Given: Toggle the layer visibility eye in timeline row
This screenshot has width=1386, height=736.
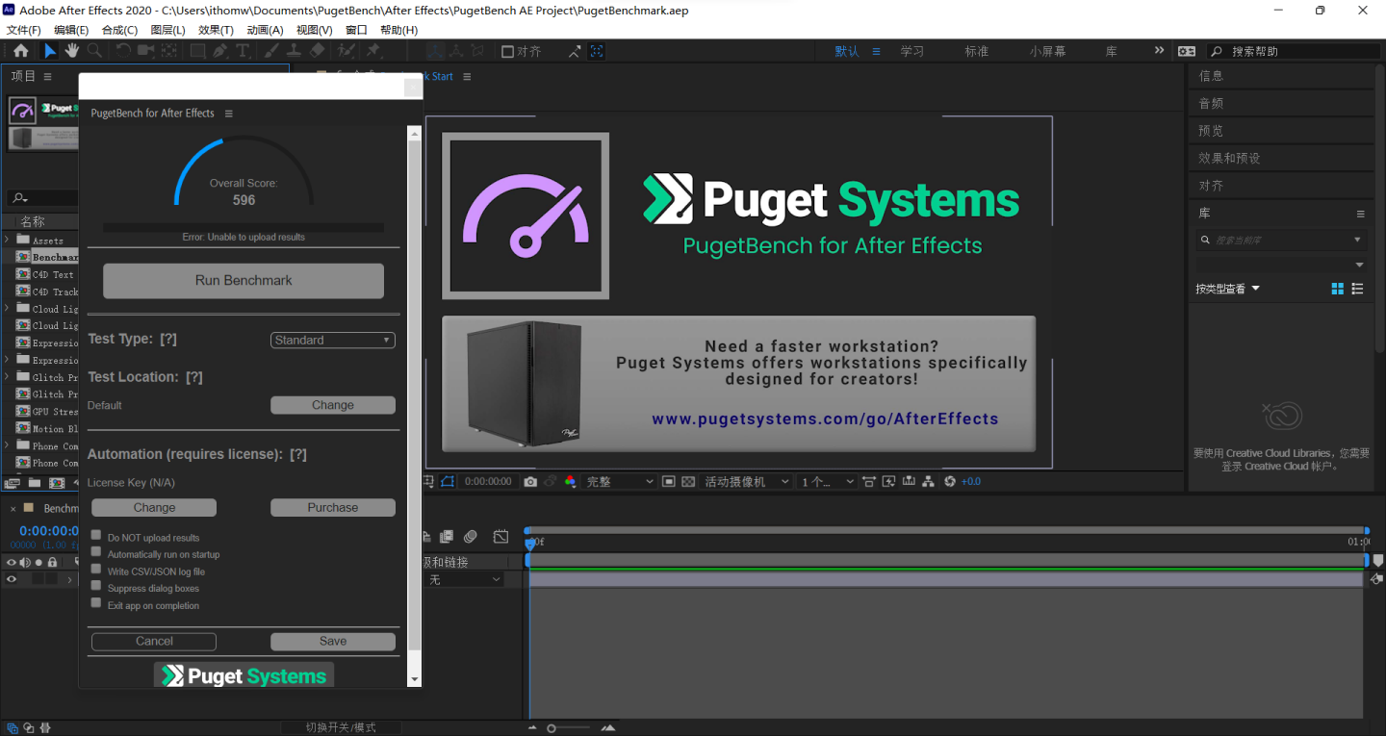Looking at the screenshot, I should coord(12,579).
